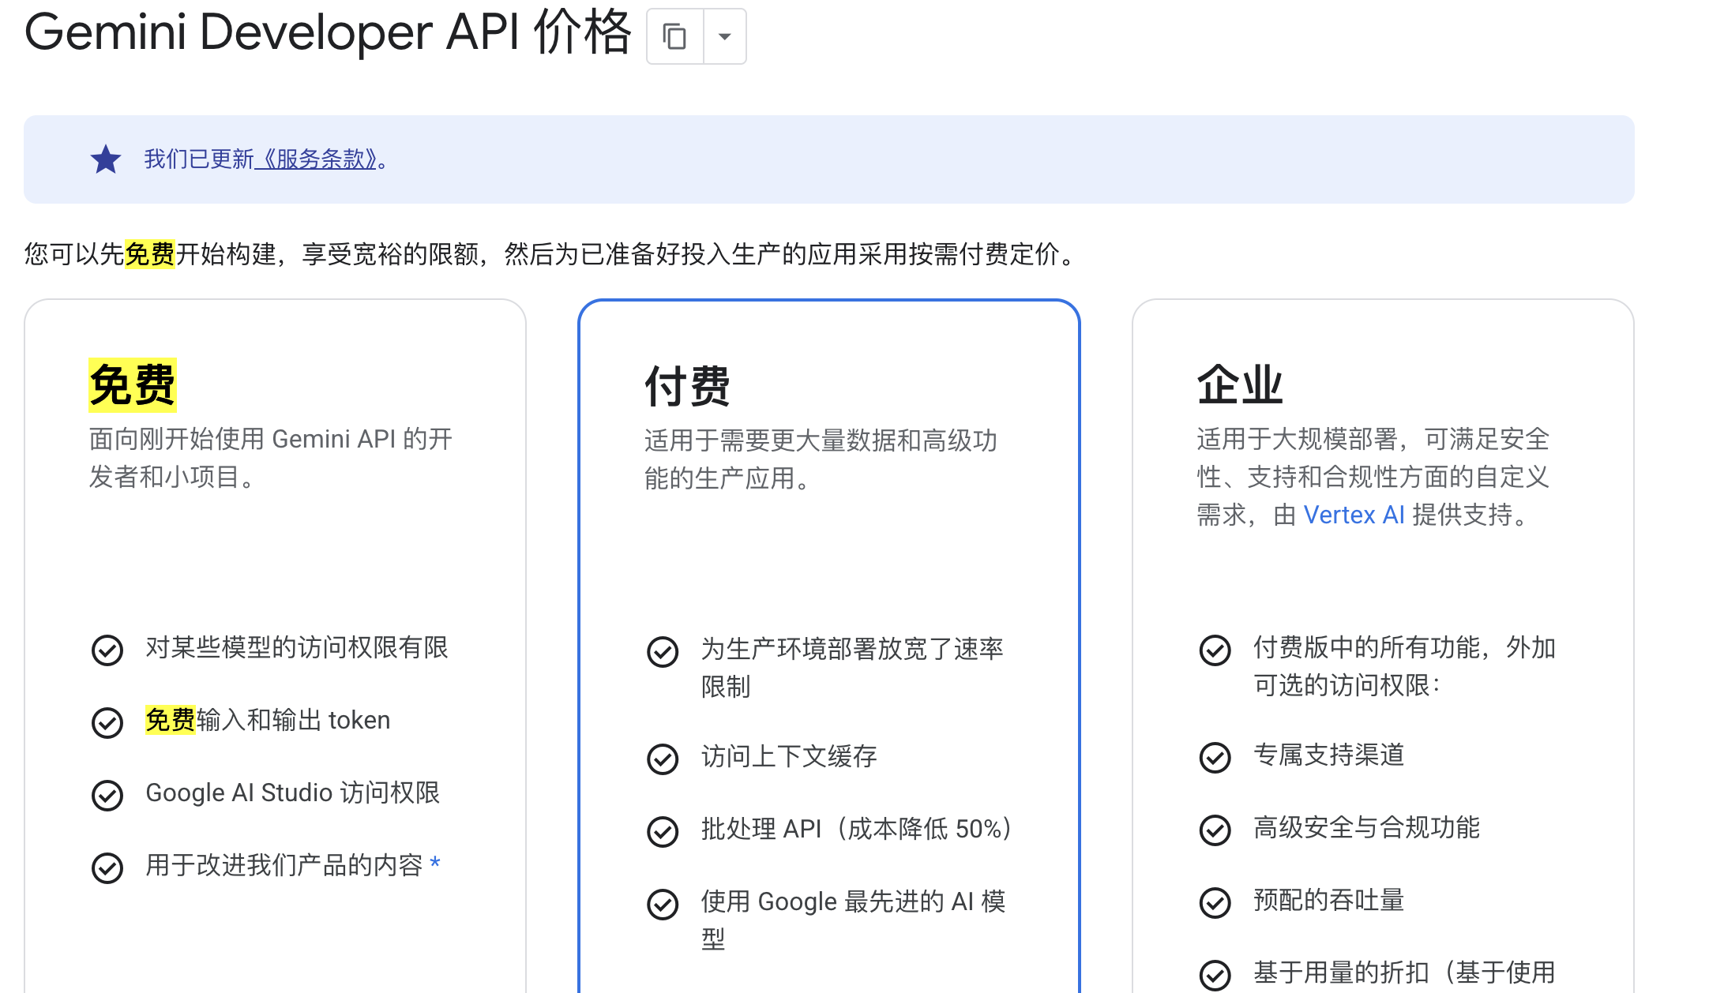This screenshot has height=993, width=1709.
Task: Click checkmark icon beside 专属支持渠道
Action: click(1215, 757)
